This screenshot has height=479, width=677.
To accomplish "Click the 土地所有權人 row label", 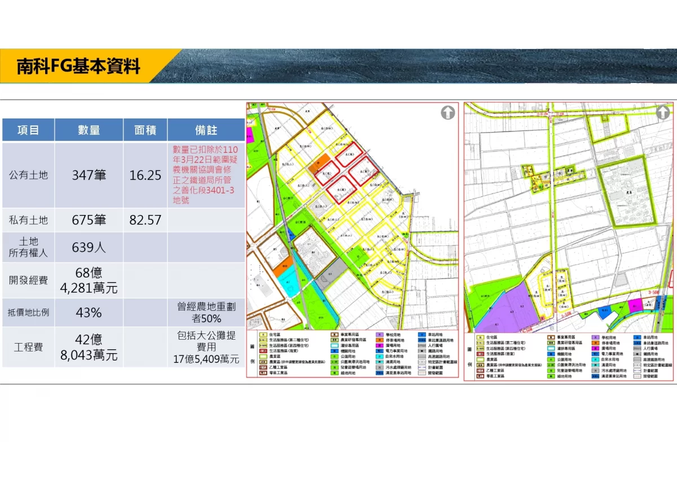I will [28, 247].
